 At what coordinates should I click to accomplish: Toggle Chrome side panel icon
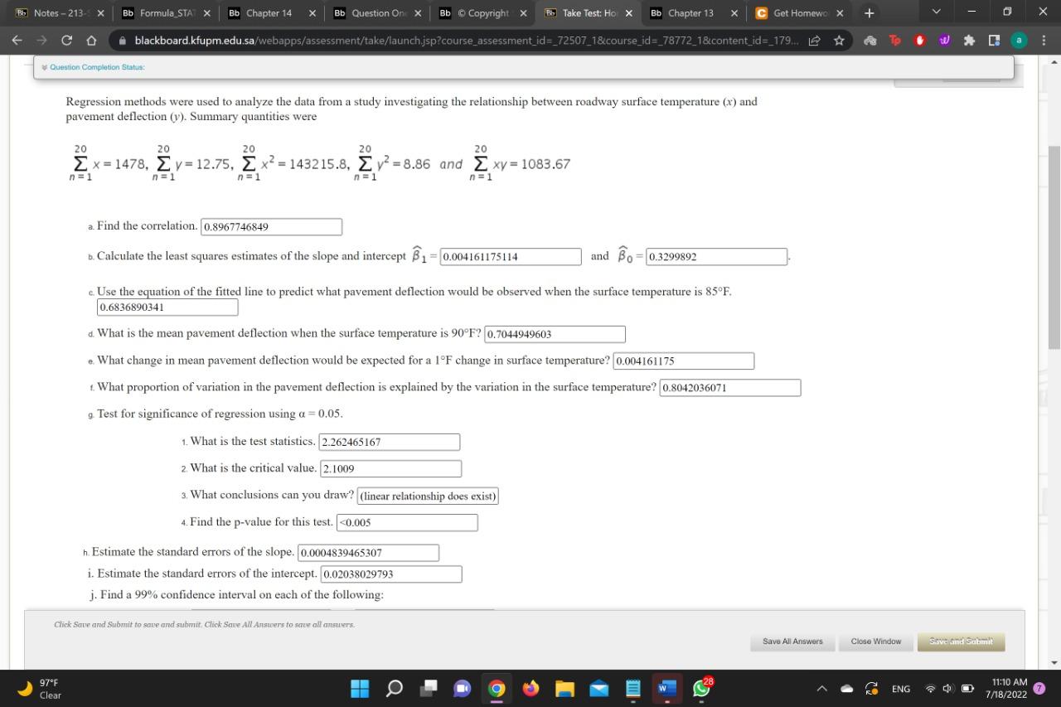click(x=993, y=40)
